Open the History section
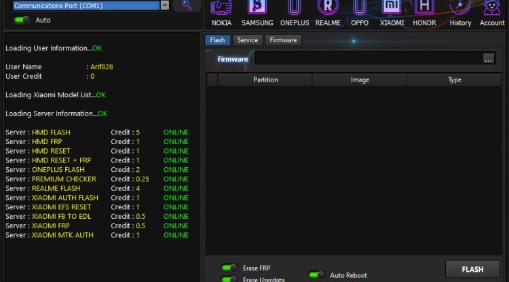 click(460, 14)
